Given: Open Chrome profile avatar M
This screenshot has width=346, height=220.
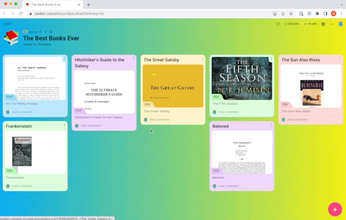Looking at the screenshot, I should point(333,14).
